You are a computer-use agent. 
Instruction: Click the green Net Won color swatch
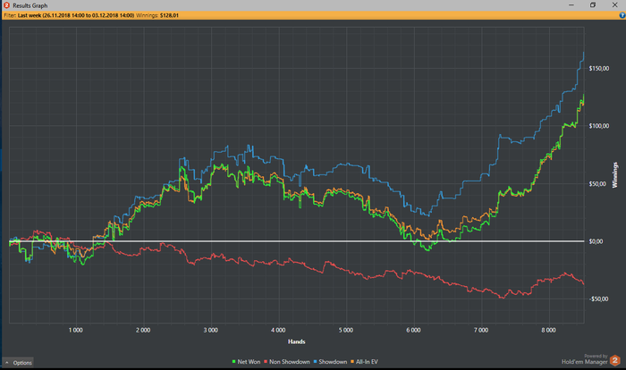coord(234,362)
